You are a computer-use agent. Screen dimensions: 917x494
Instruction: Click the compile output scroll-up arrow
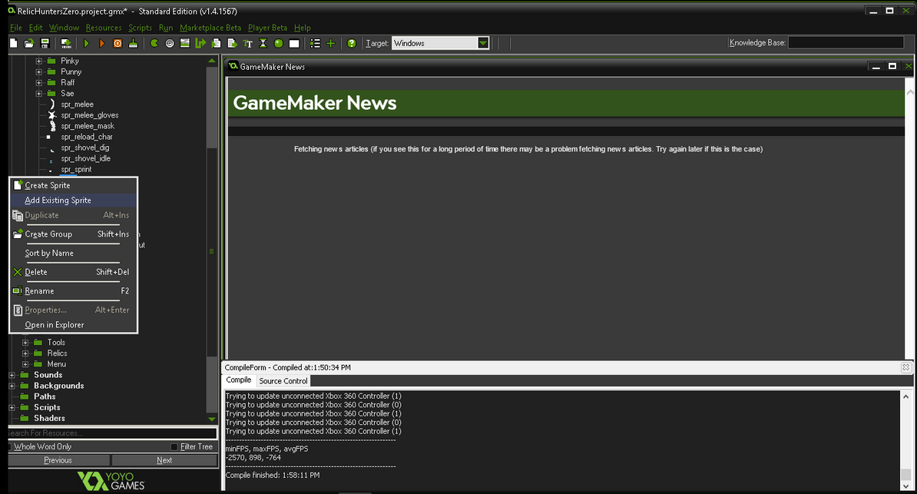coord(906,397)
